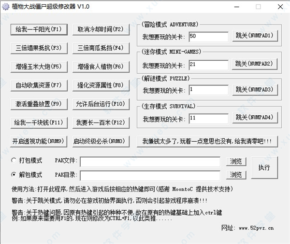Click 取消冷却时间(F2) button
This screenshot has height=244, width=290.
(101, 29)
